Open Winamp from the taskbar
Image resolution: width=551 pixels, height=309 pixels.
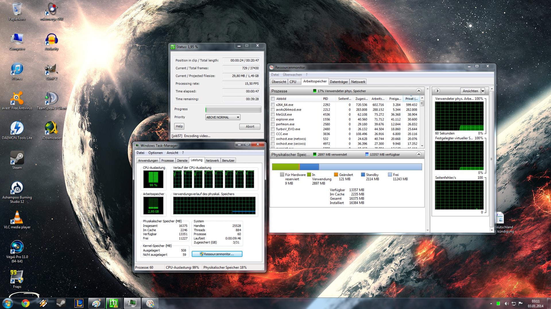click(43, 303)
